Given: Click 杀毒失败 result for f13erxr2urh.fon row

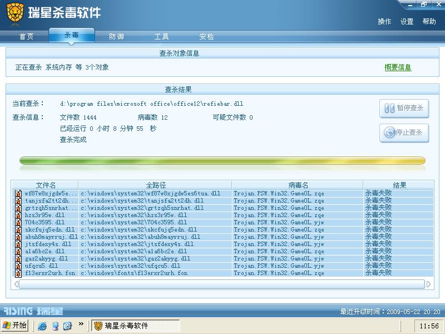Looking at the screenshot, I should pyautogui.click(x=378, y=273).
